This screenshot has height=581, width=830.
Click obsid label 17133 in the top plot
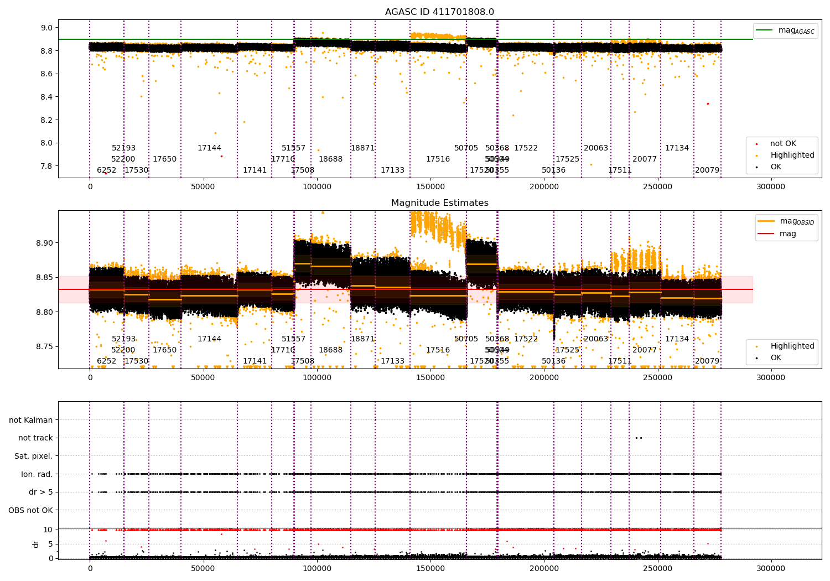coord(392,170)
